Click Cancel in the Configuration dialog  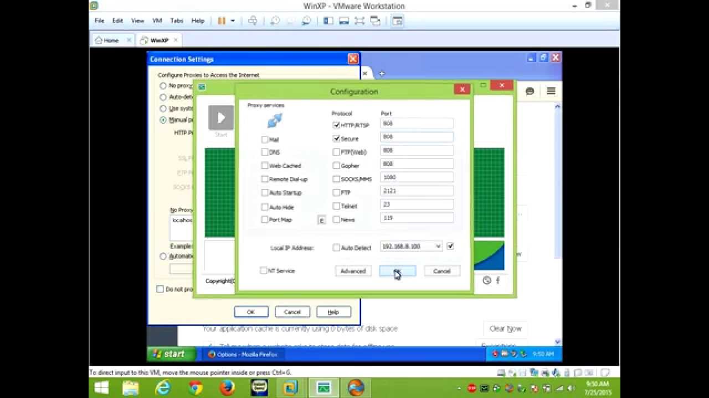[x=441, y=271]
